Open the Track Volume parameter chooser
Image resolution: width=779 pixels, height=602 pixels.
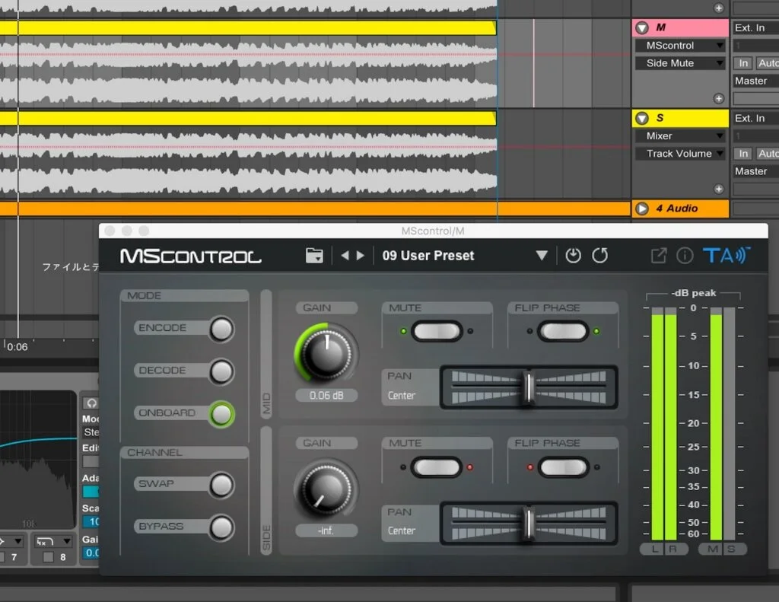pos(680,154)
